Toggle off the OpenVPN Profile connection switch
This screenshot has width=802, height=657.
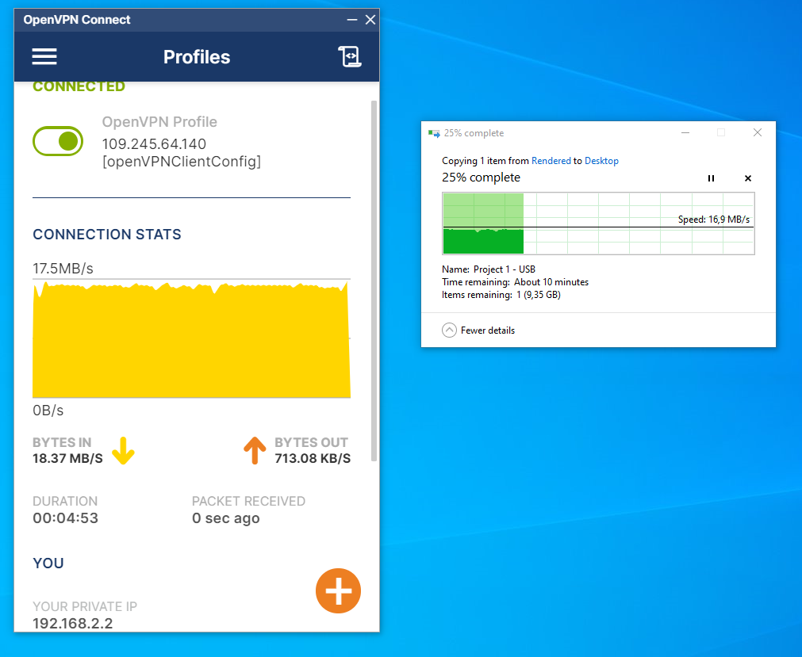pos(58,141)
